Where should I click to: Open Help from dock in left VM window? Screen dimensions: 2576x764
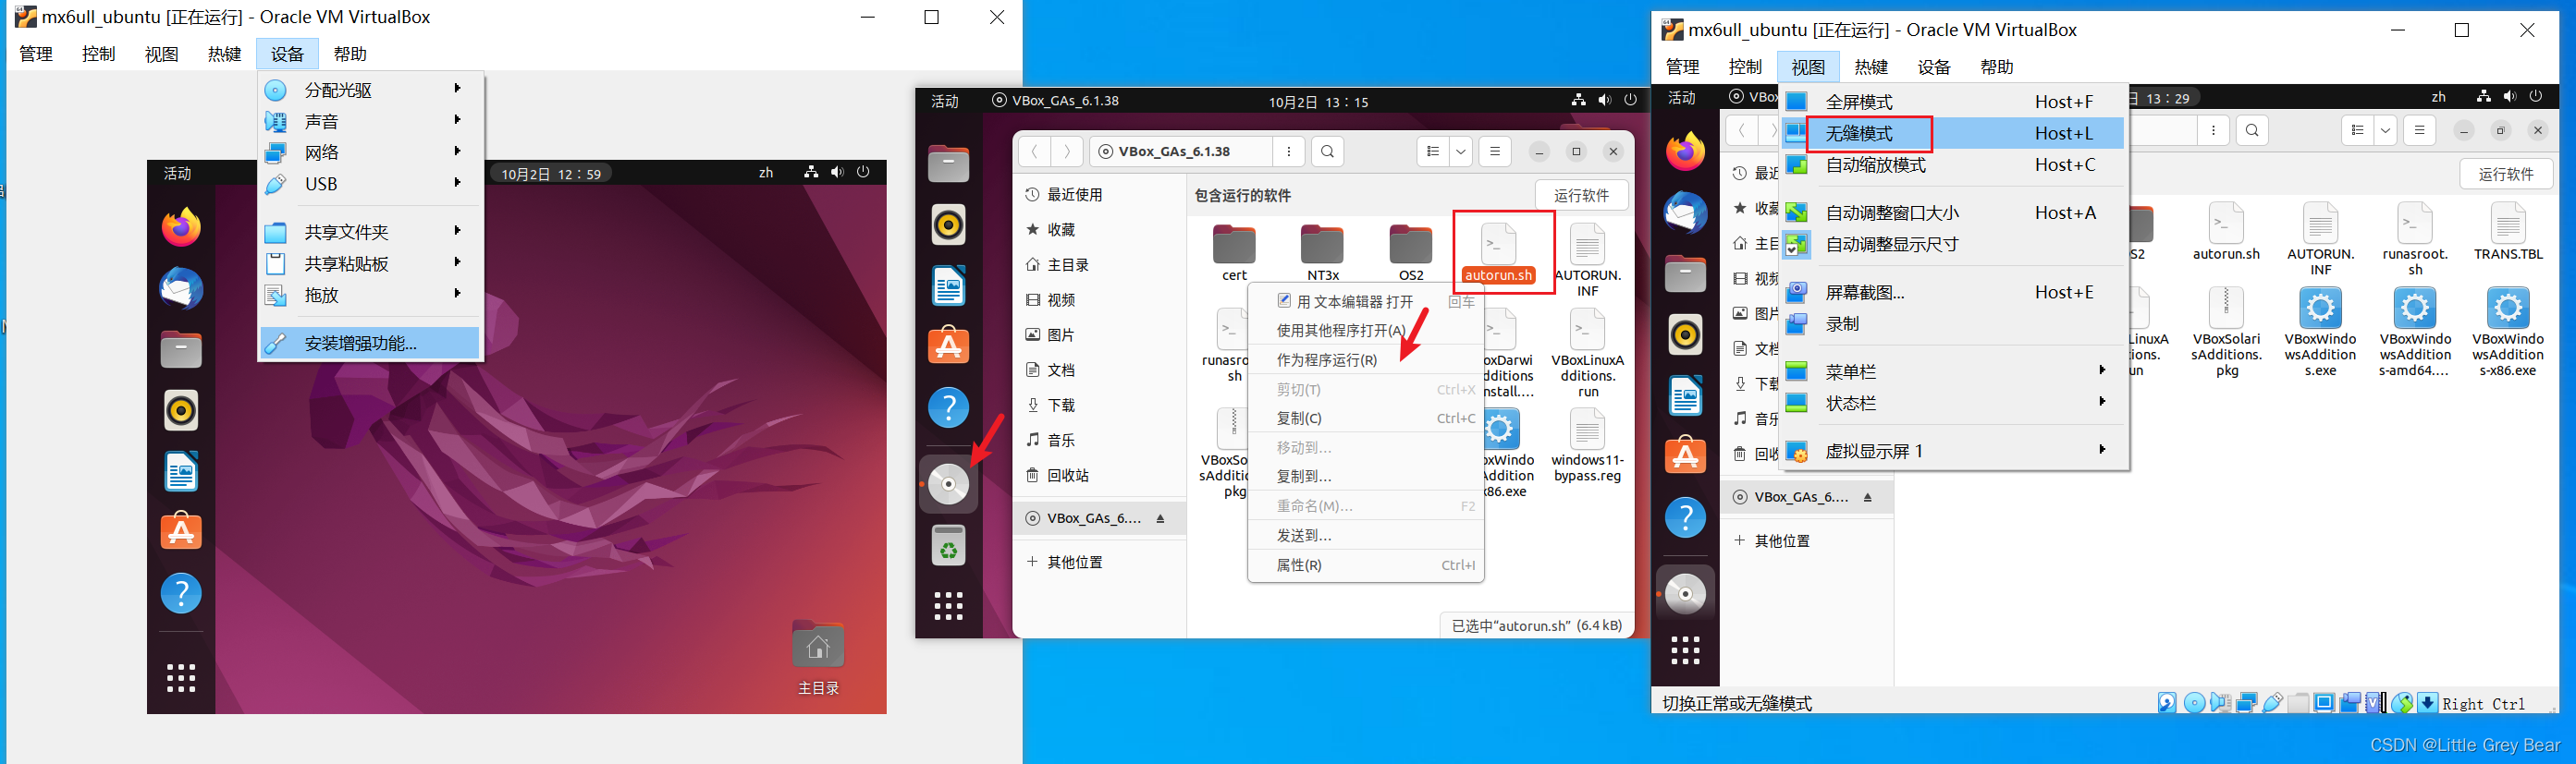181,593
